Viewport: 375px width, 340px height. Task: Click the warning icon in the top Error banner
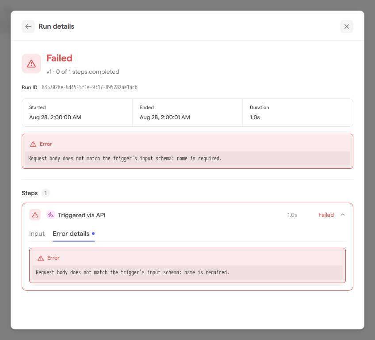click(33, 144)
